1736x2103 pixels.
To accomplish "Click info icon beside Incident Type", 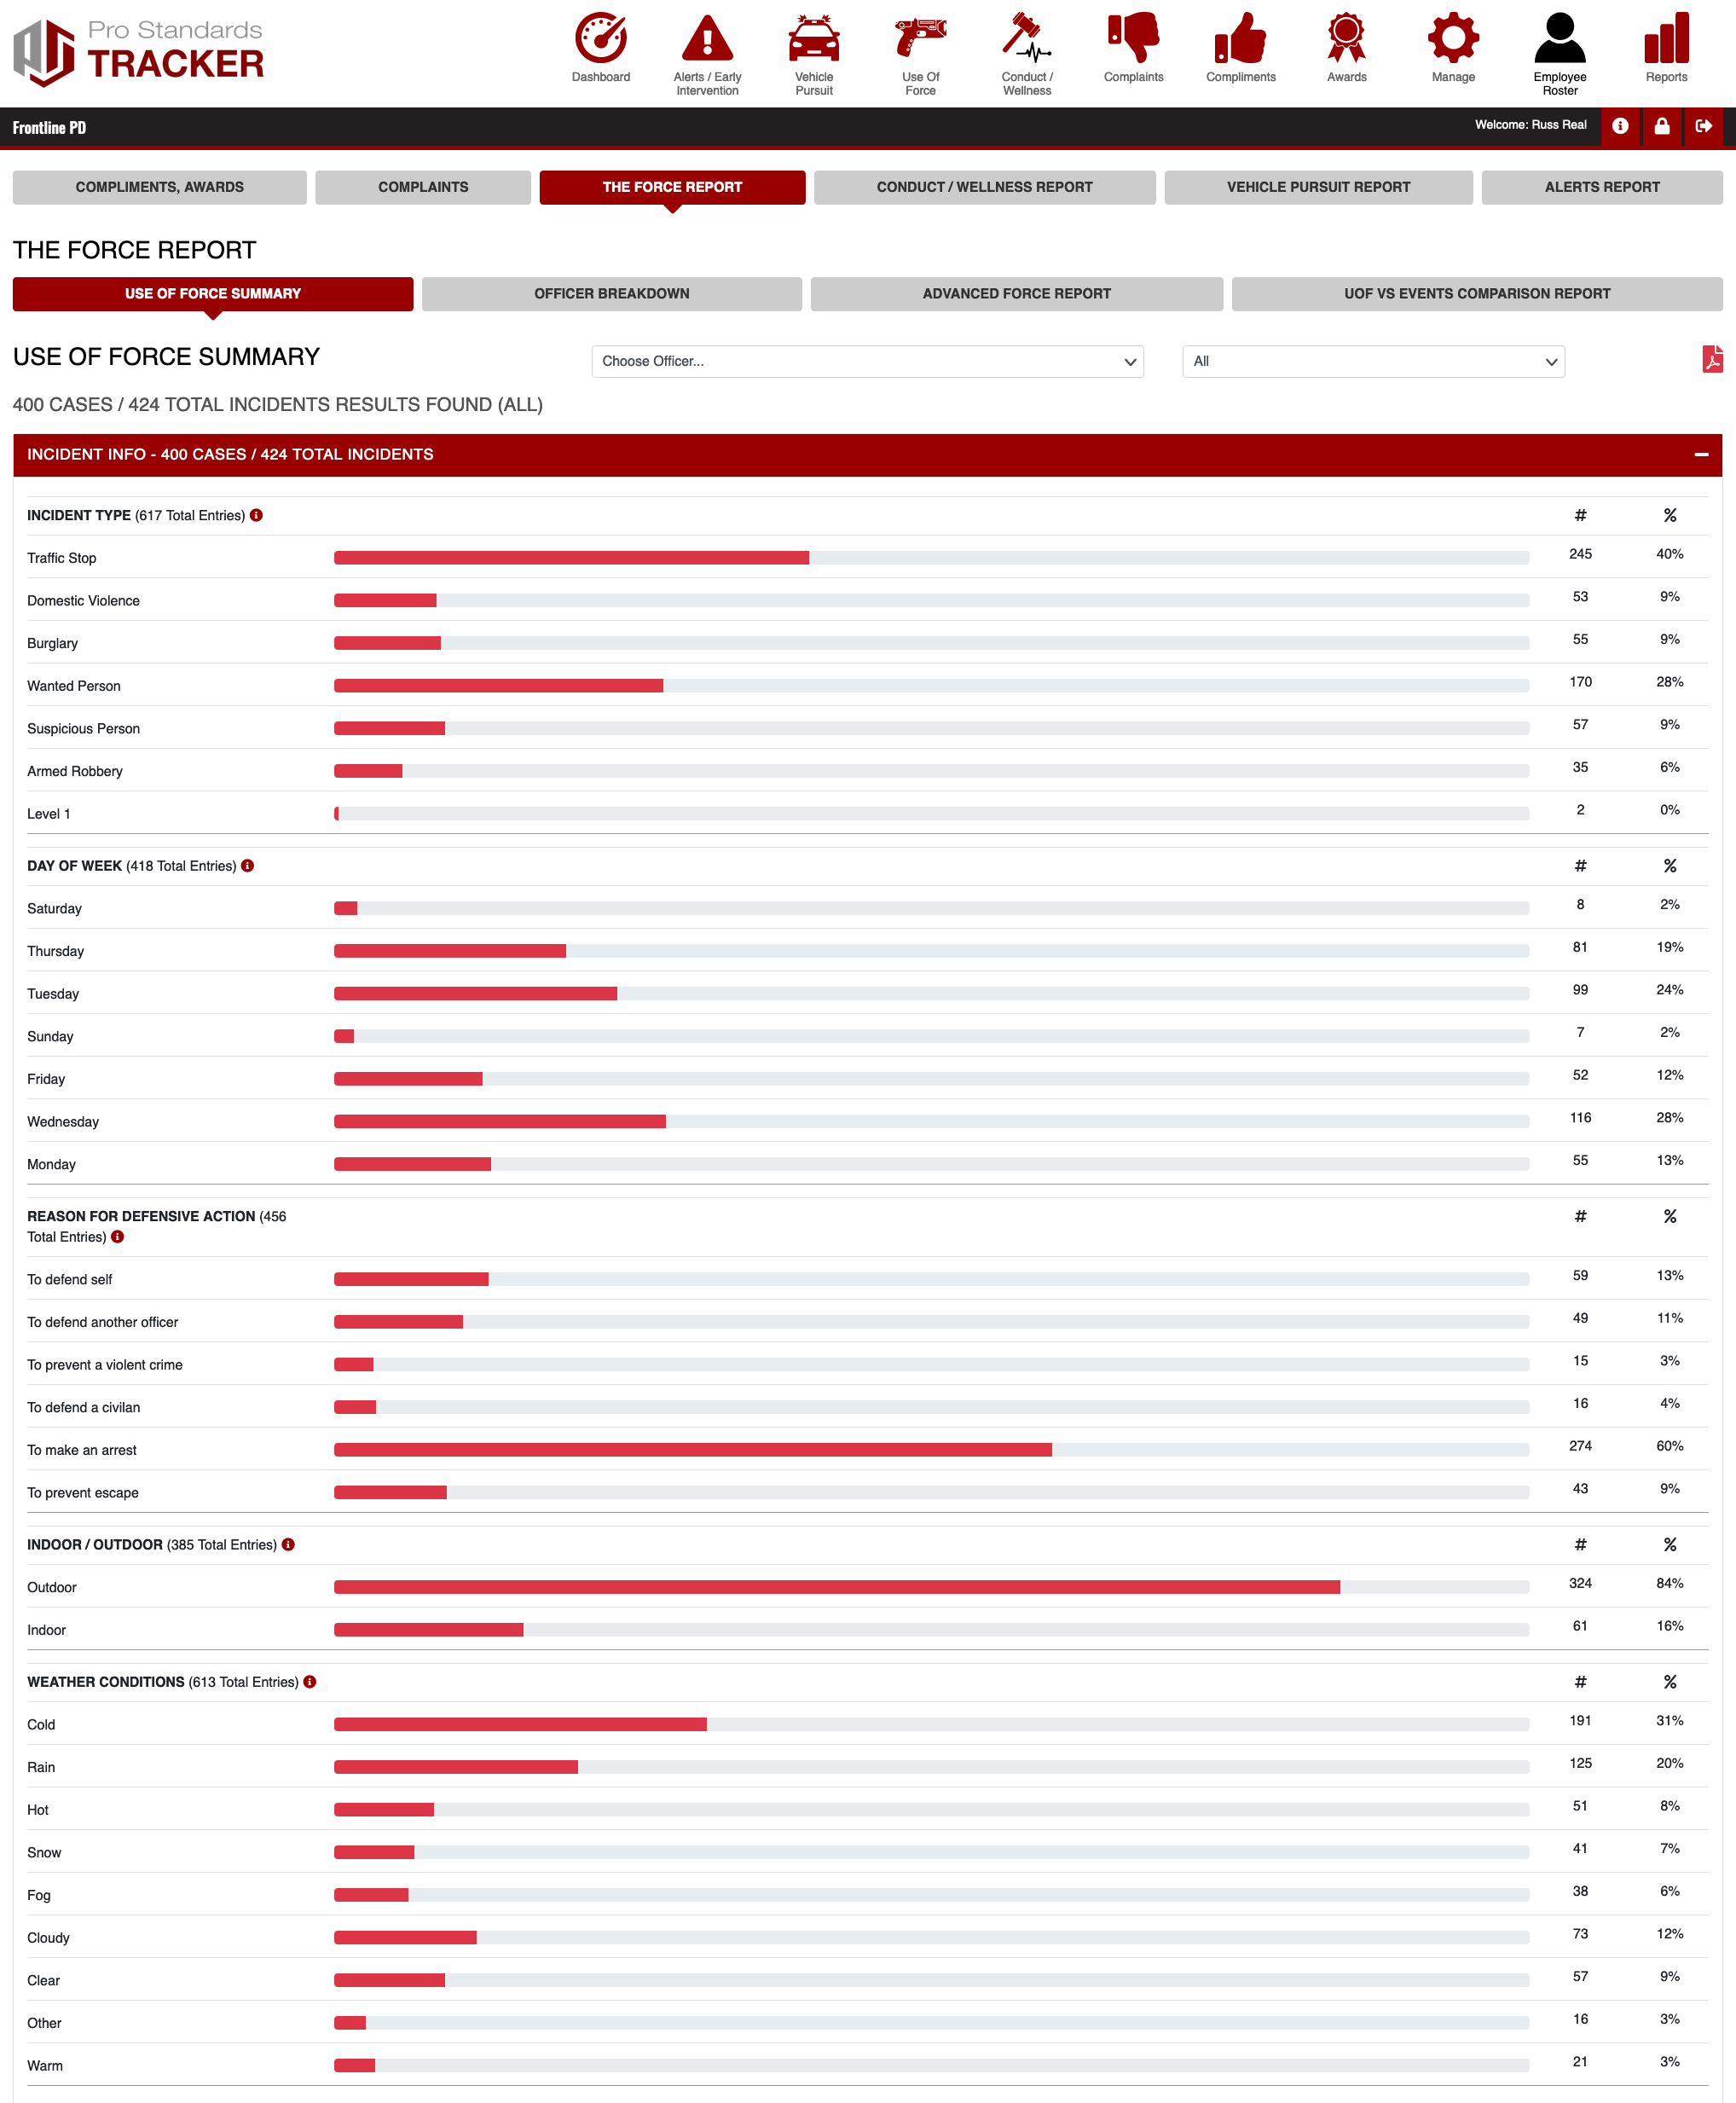I will pos(256,515).
